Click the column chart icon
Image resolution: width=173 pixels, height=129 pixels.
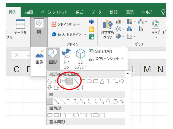point(118,21)
